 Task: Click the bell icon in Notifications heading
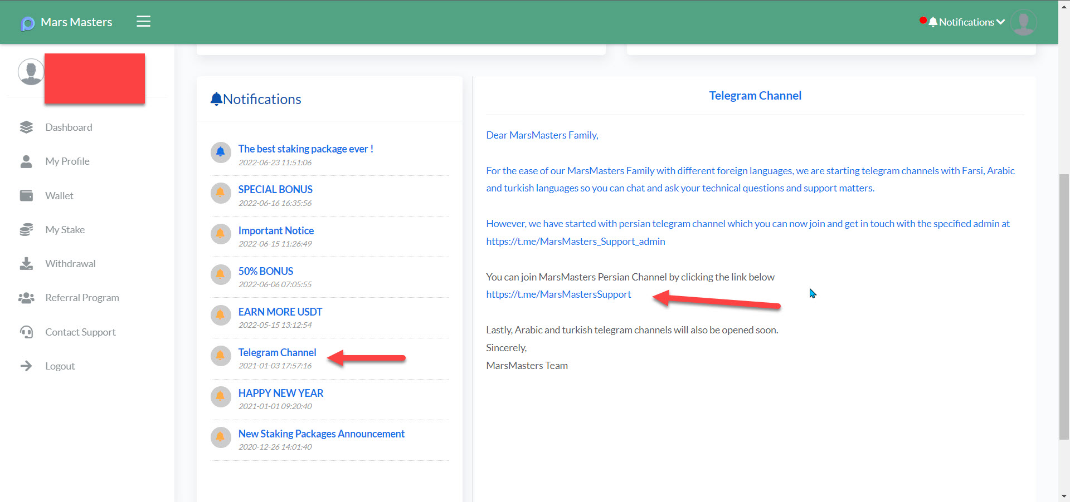[216, 99]
